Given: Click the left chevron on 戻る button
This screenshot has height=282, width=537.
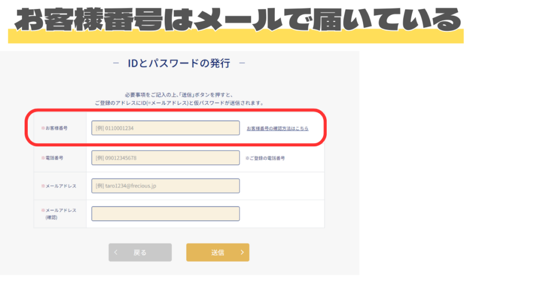Looking at the screenshot, I should click(116, 252).
